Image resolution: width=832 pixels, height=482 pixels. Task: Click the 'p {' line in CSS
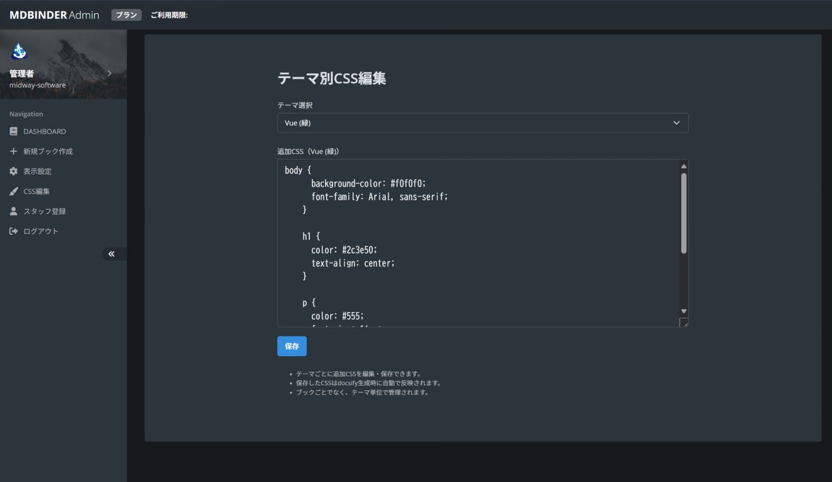[309, 303]
